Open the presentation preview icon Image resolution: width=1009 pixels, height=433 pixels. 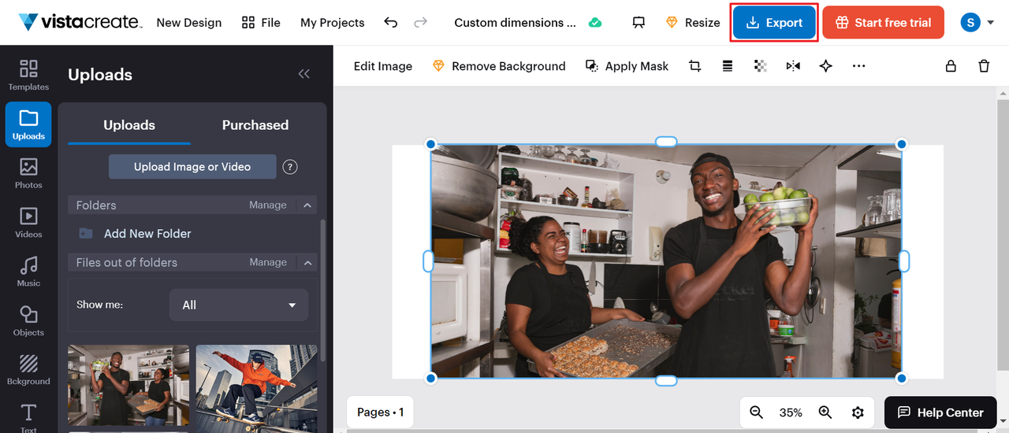click(639, 22)
